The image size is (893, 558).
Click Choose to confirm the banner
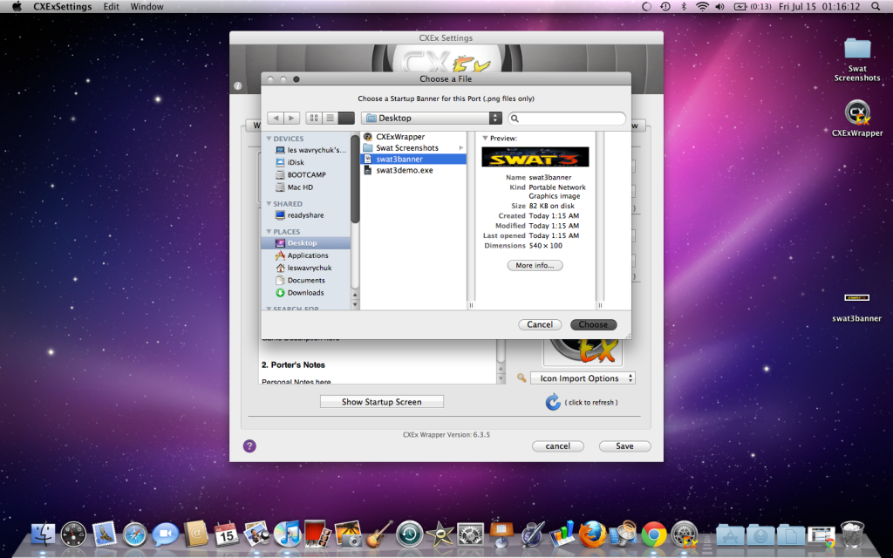pos(593,324)
